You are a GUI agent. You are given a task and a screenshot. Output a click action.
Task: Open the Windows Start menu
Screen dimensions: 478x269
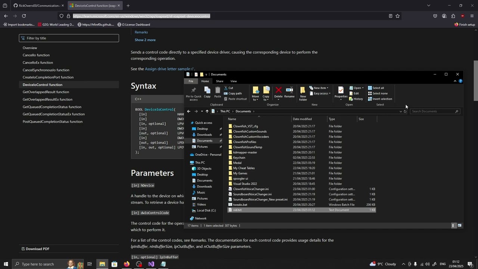point(6,264)
